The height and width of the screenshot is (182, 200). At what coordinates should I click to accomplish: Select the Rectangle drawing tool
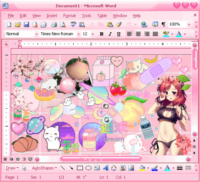coord(80,168)
